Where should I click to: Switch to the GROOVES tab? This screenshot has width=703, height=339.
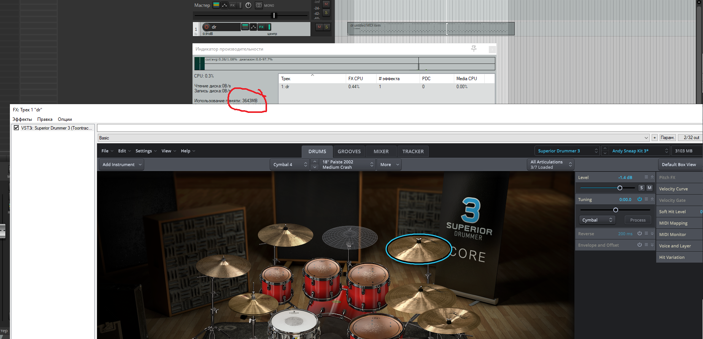click(349, 151)
